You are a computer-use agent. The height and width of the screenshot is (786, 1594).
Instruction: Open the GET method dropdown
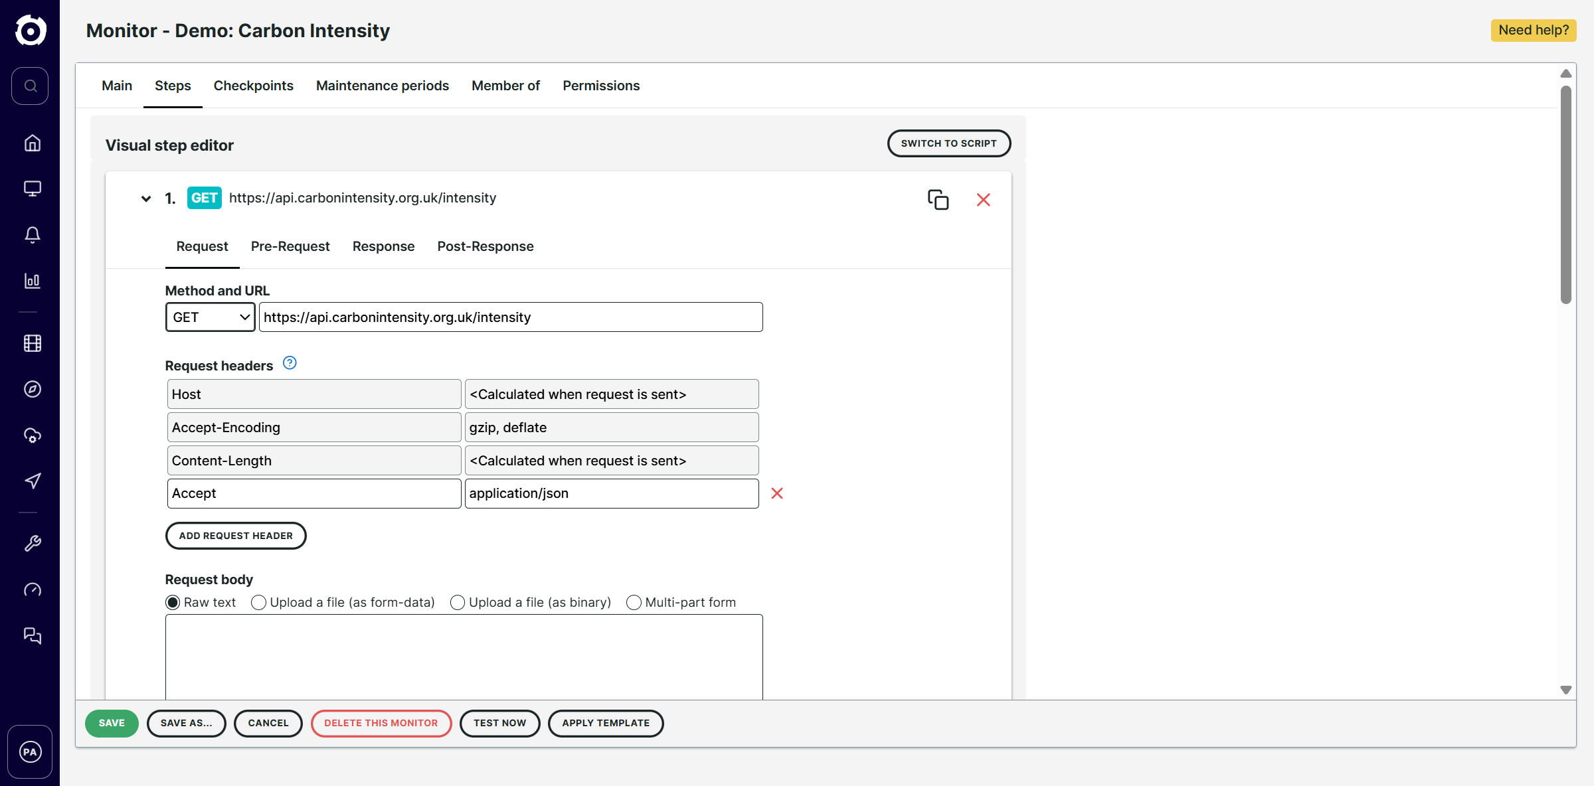coord(210,317)
